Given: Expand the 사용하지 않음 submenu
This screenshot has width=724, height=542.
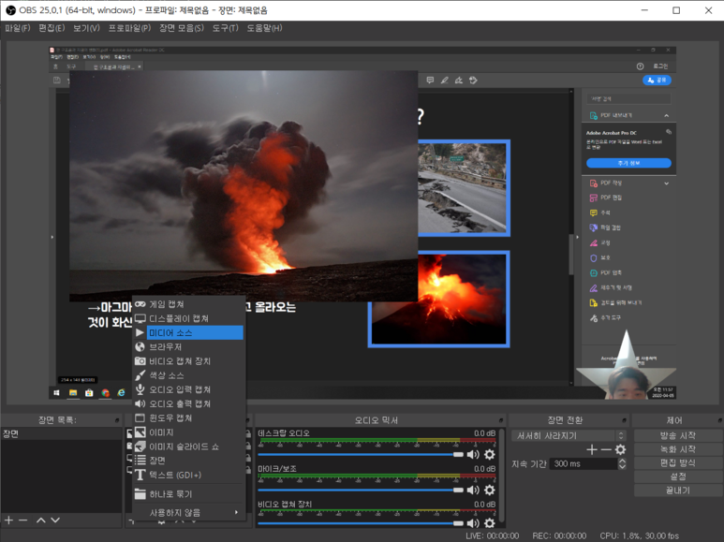Looking at the screenshot, I should [188, 512].
